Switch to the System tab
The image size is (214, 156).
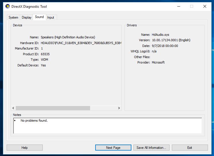13,17
